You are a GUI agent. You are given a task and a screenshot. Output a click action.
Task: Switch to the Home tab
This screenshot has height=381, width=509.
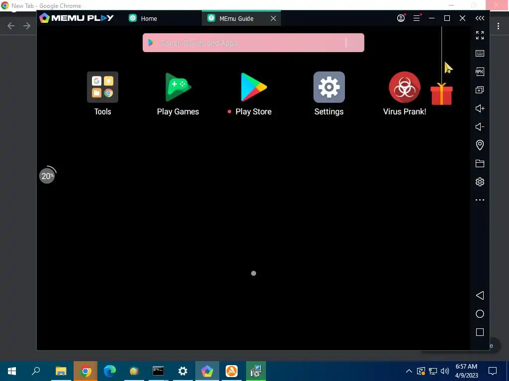coord(143,18)
